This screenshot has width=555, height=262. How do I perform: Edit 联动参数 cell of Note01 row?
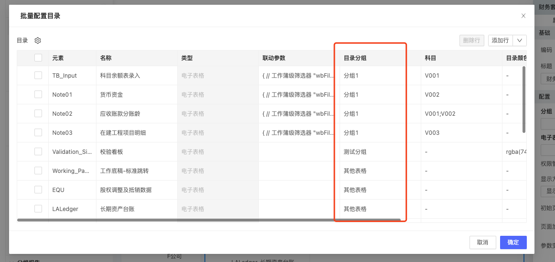tap(297, 95)
